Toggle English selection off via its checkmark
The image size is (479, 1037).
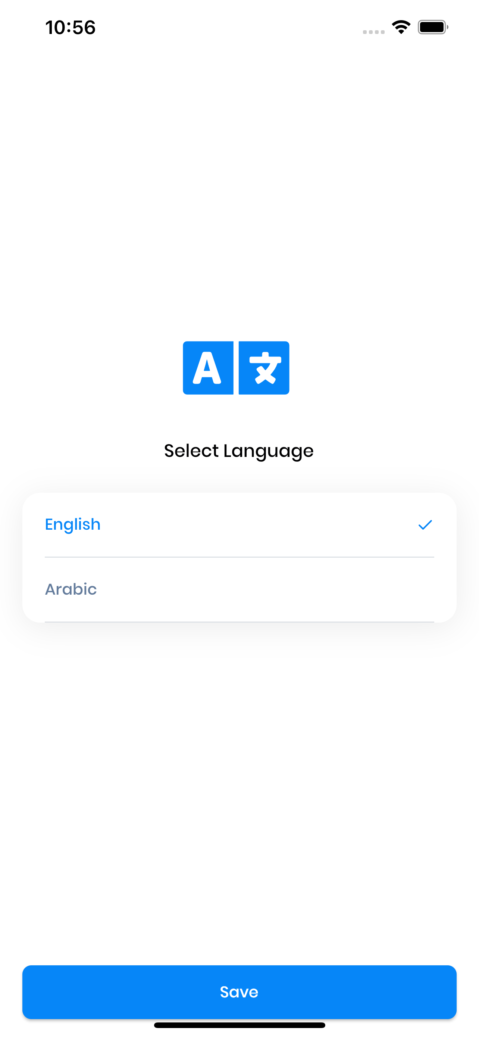(x=426, y=524)
